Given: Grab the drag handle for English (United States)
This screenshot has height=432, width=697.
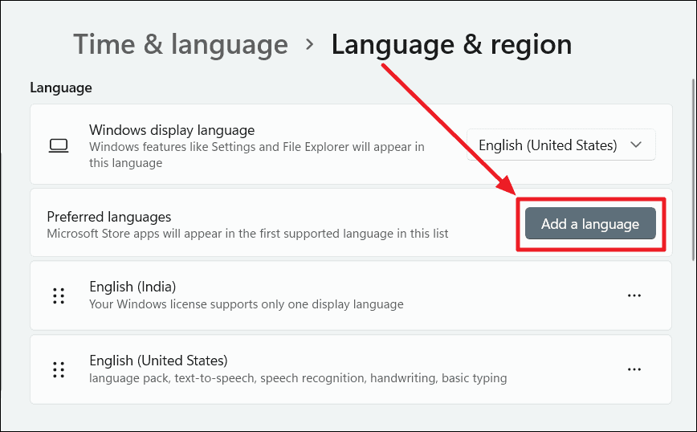Looking at the screenshot, I should 59,370.
